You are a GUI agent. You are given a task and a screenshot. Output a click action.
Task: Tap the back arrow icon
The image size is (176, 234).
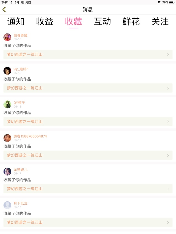click(x=4, y=10)
